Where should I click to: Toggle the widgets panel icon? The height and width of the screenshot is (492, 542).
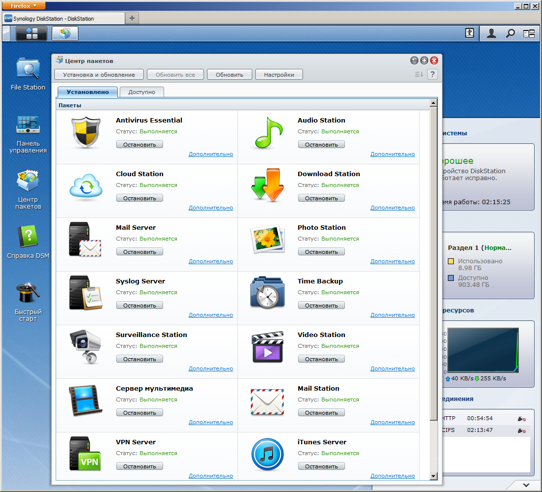tap(529, 33)
